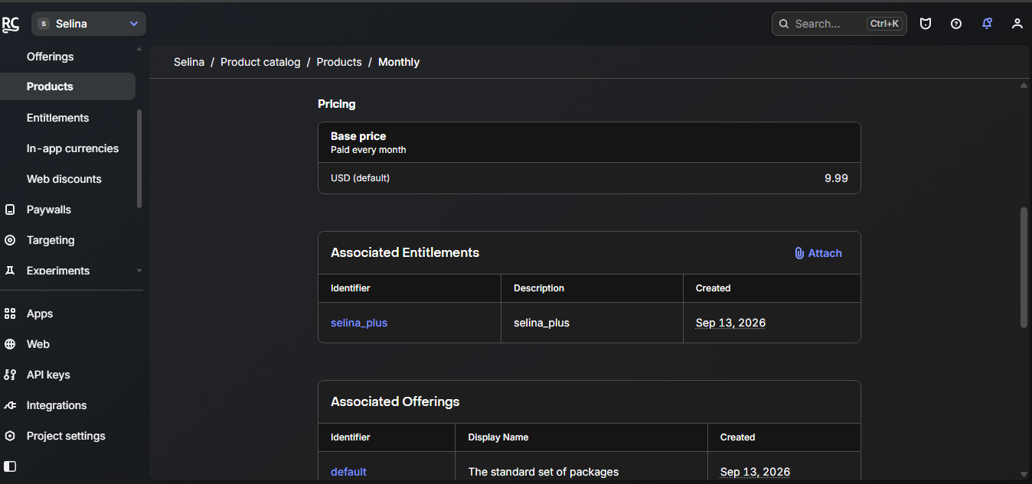Viewport: 1032px width, 484px height.
Task: Open the user account profile icon
Action: click(1017, 24)
